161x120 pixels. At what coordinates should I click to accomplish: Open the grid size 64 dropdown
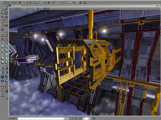pyautogui.click(x=89, y=118)
